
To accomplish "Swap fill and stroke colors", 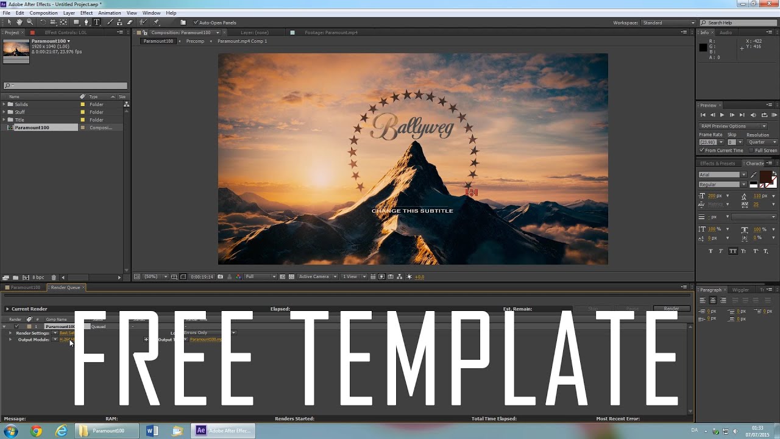I will (x=775, y=173).
